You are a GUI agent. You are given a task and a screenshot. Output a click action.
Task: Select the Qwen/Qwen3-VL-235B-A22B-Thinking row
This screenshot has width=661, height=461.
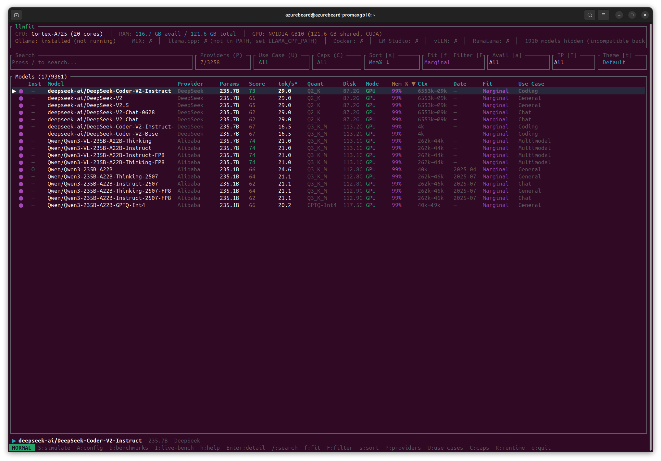329,141
